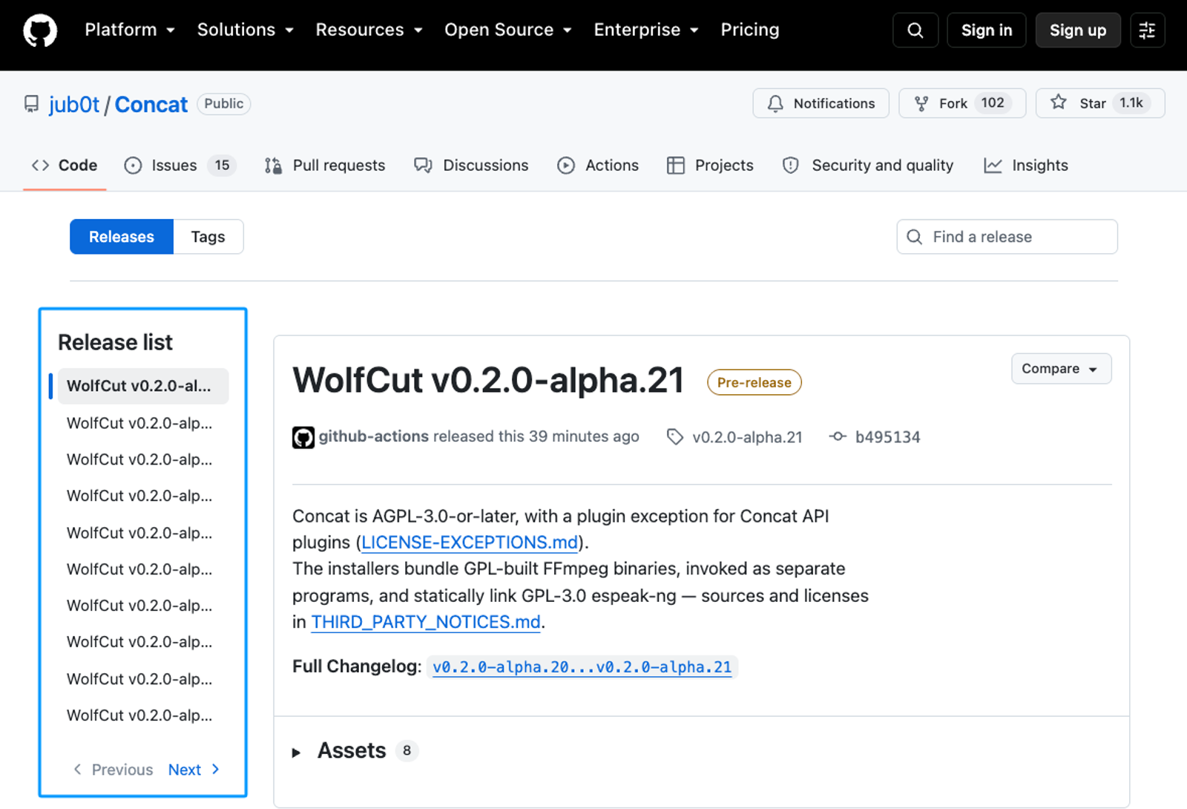The height and width of the screenshot is (809, 1187).
Task: Select the Releases toggle button
Action: pos(122,237)
